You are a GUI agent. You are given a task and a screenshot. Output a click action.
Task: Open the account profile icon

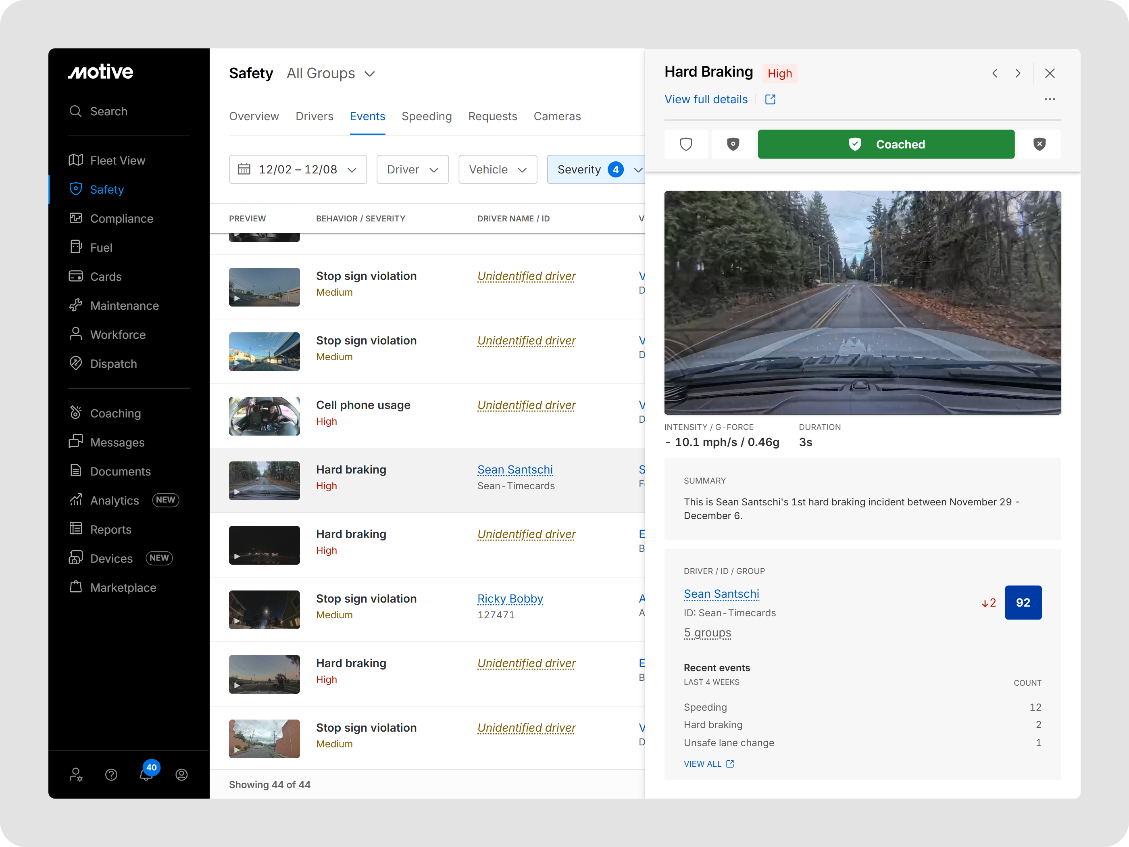182,775
